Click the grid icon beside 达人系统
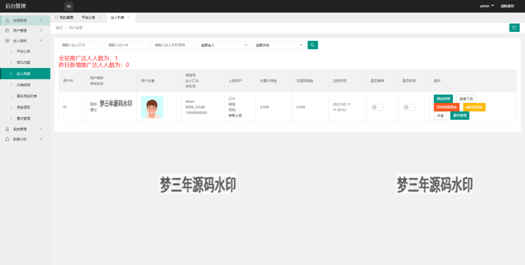Screen dimensions: 525x265 pyautogui.click(x=7, y=40)
